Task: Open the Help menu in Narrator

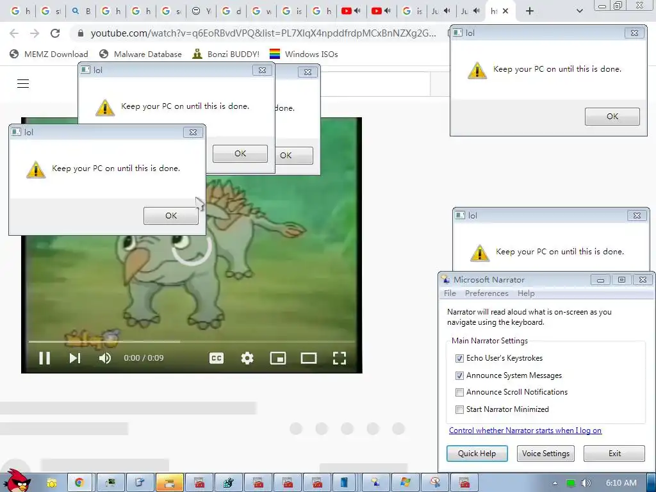Action: pyautogui.click(x=526, y=293)
